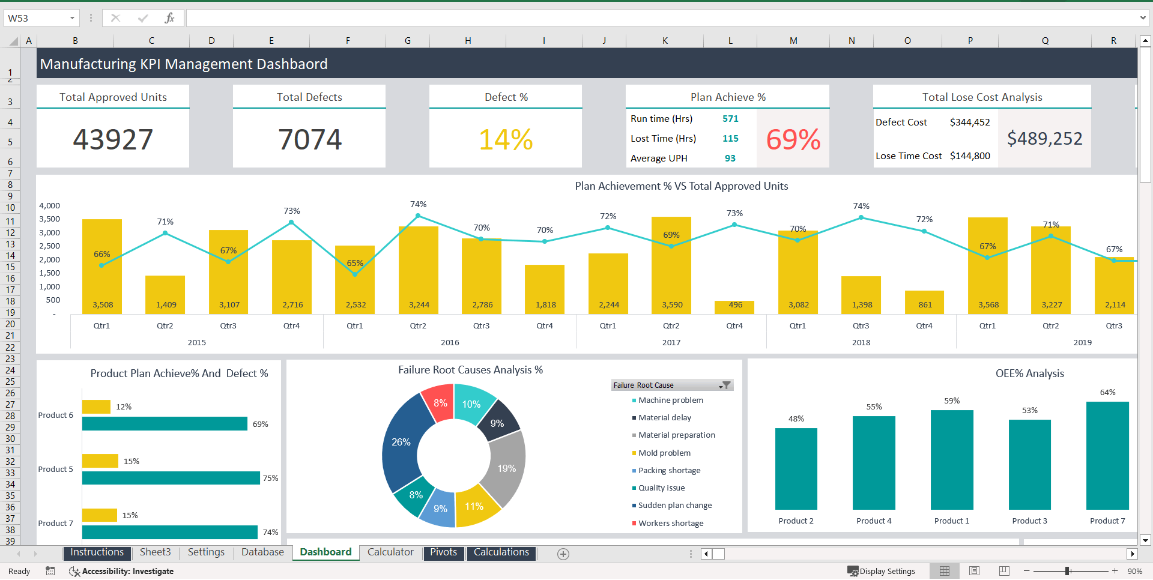Screen dimensions: 1153x580
Task: Add a new sheet with plus icon
Action: click(563, 554)
